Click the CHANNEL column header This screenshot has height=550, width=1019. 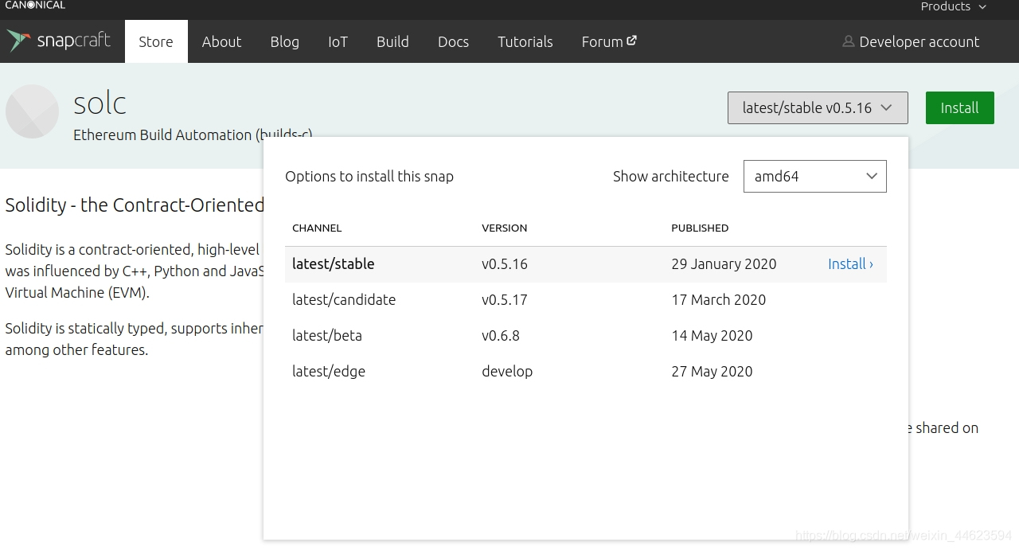click(x=317, y=228)
